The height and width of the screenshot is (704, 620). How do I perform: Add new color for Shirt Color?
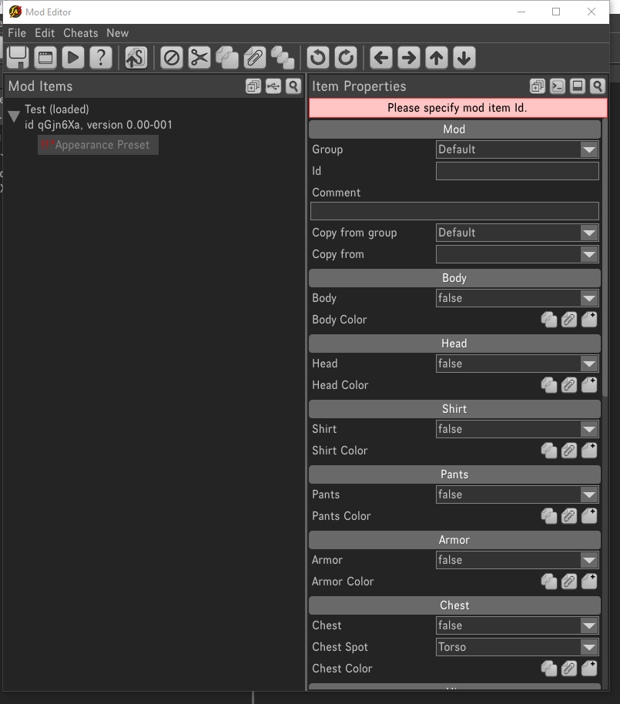point(589,450)
